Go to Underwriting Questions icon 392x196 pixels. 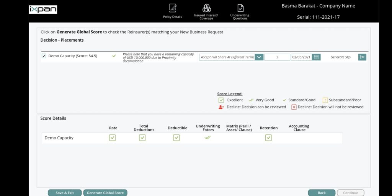coord(240,8)
